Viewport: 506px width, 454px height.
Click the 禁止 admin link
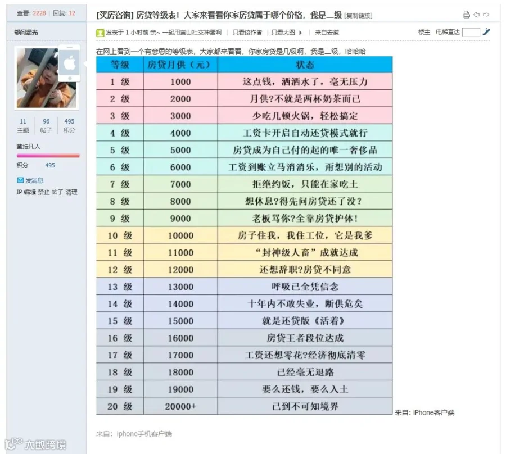coord(43,192)
